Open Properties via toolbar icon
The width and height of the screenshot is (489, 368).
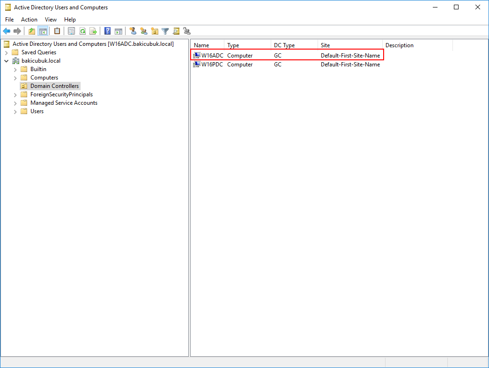pos(71,31)
